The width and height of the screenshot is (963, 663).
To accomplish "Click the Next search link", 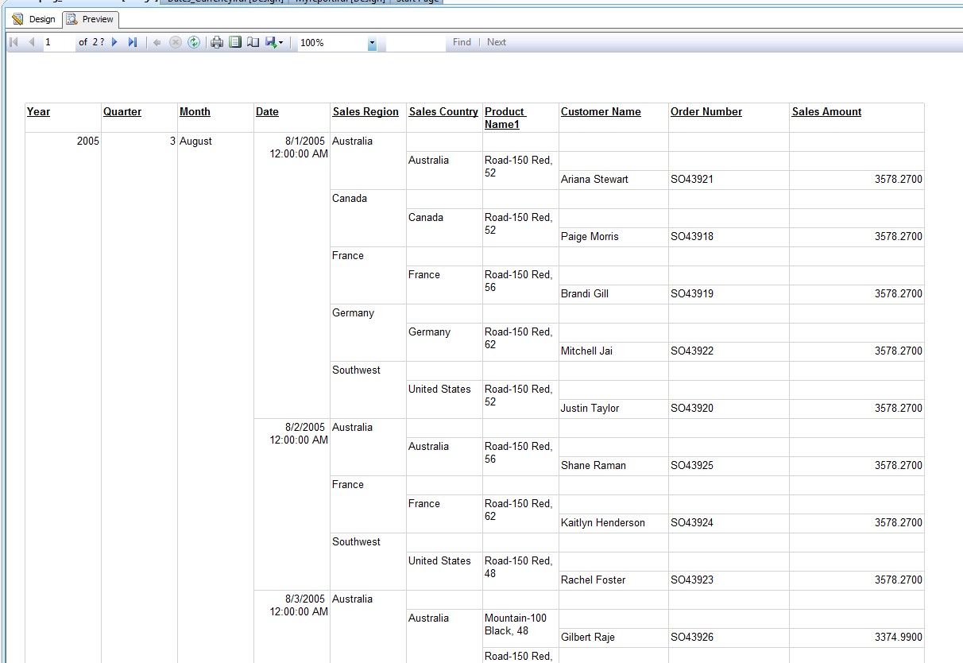I will pyautogui.click(x=496, y=42).
